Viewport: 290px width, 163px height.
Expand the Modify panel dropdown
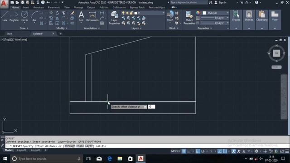tap(62, 28)
